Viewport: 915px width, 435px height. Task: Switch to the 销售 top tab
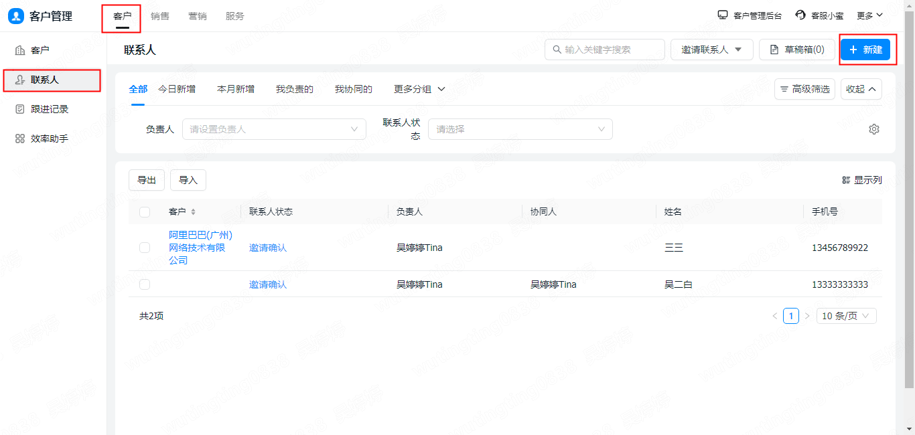tap(160, 16)
